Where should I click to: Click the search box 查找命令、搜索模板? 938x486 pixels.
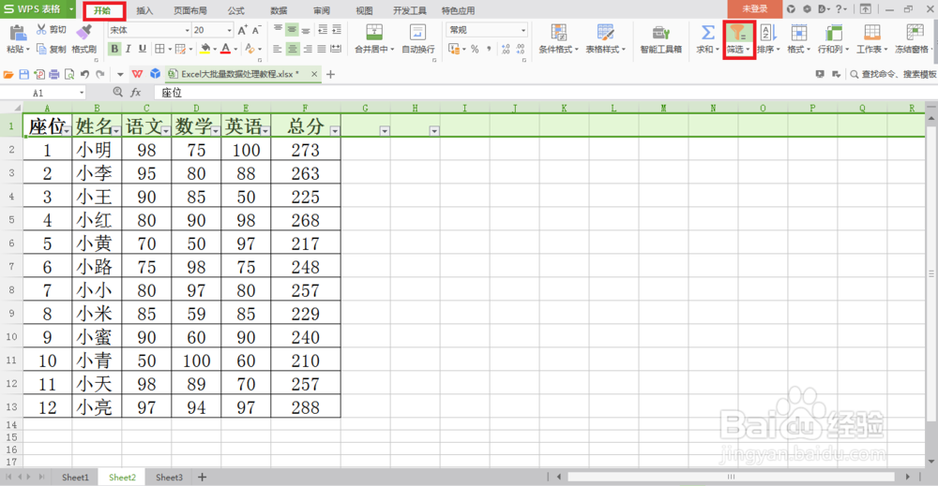[894, 74]
